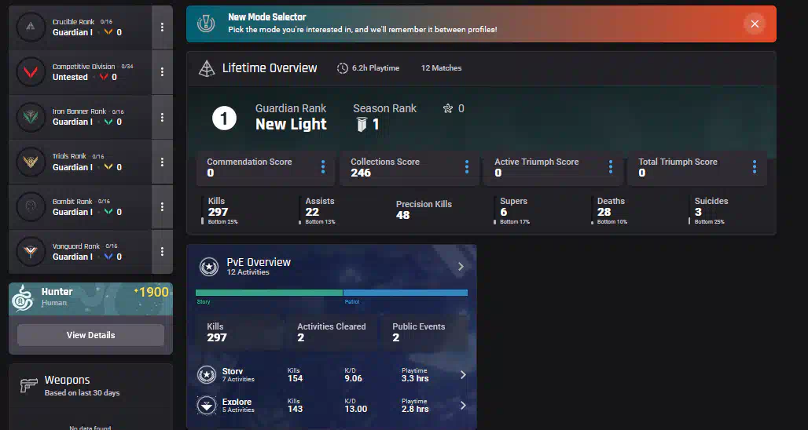Open Total Triumph Score options menu
The image size is (808, 430).
tap(755, 166)
